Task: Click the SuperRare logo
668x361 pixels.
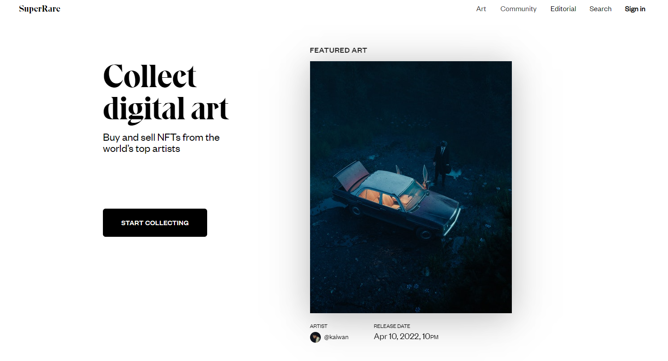Action: (x=39, y=9)
